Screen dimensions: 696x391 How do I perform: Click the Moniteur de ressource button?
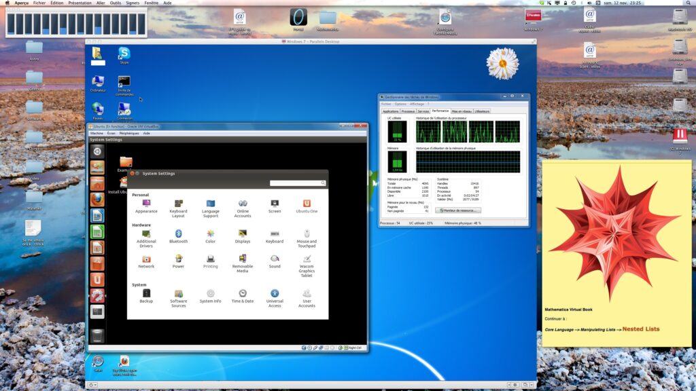[x=458, y=210]
